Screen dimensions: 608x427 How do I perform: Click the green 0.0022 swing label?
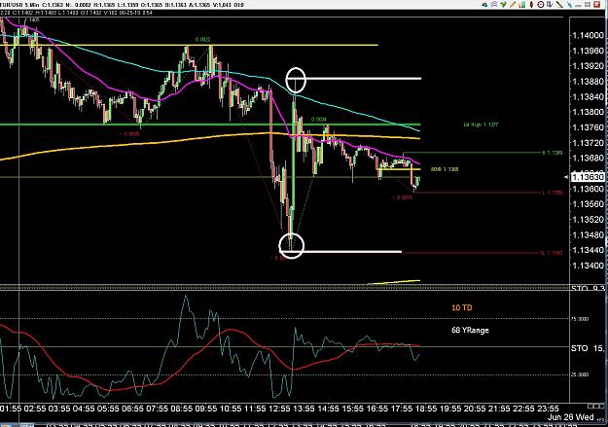(202, 40)
